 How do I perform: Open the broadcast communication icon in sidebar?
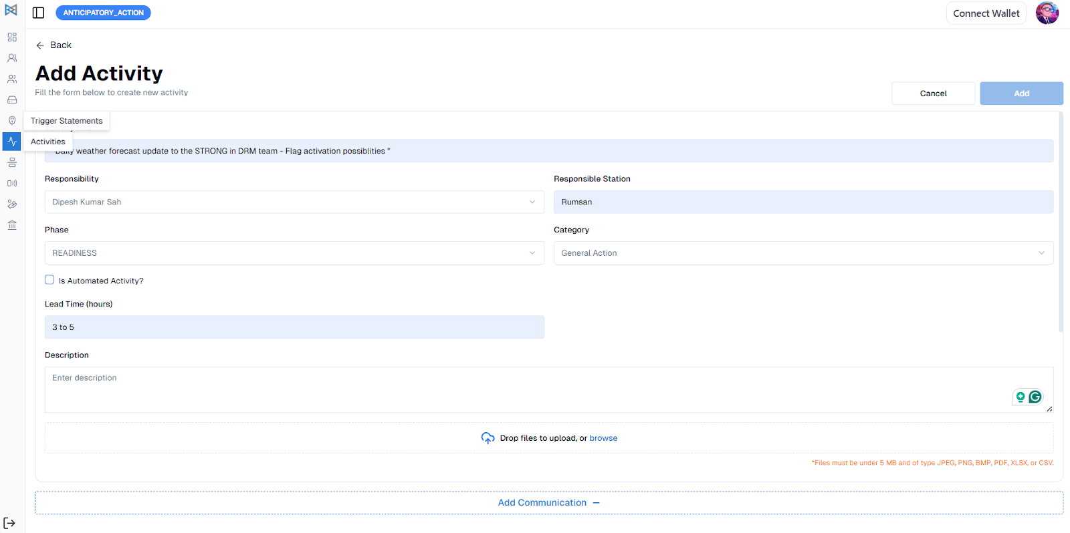[12, 183]
